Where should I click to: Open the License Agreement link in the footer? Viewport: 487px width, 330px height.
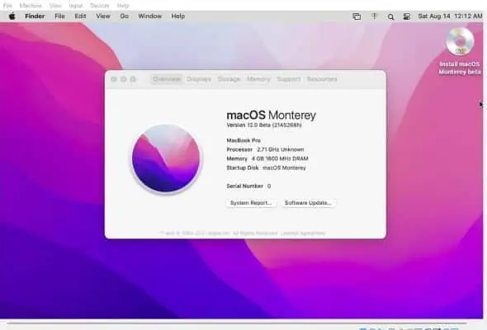(302, 233)
